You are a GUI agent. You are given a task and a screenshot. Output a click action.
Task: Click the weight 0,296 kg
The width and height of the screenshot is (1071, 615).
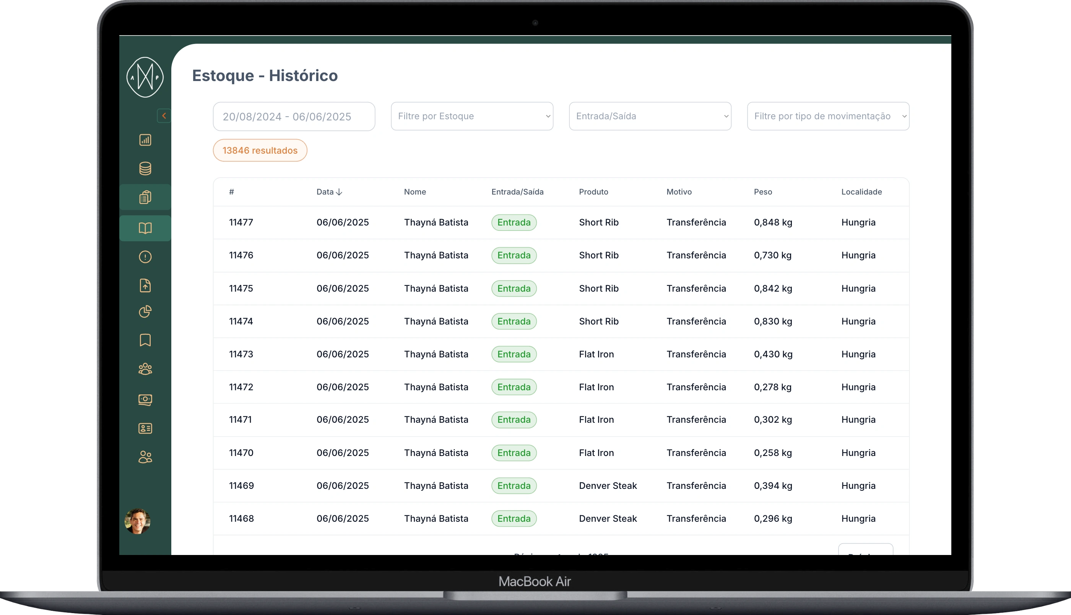[773, 519]
